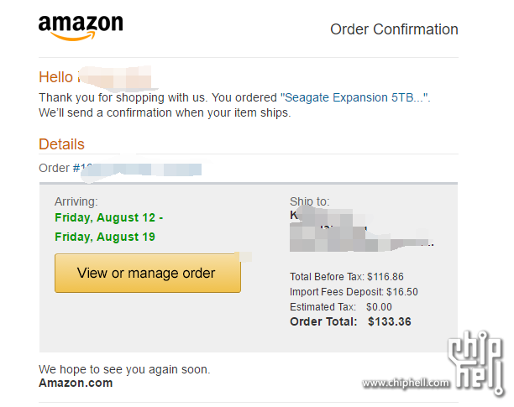
Task: Open the Seagate Expansion 5TB product link
Action: pyautogui.click(x=355, y=97)
